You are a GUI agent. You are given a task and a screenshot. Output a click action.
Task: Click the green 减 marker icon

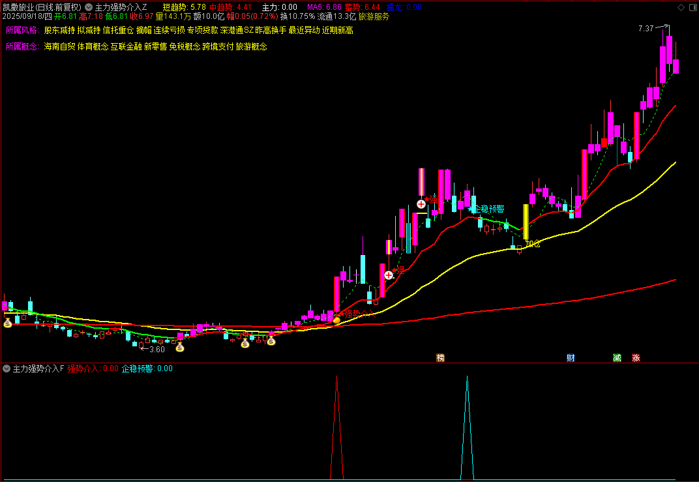(617, 357)
